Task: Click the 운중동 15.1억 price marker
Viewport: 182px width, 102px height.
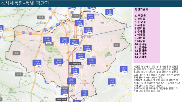Action: [47, 40]
